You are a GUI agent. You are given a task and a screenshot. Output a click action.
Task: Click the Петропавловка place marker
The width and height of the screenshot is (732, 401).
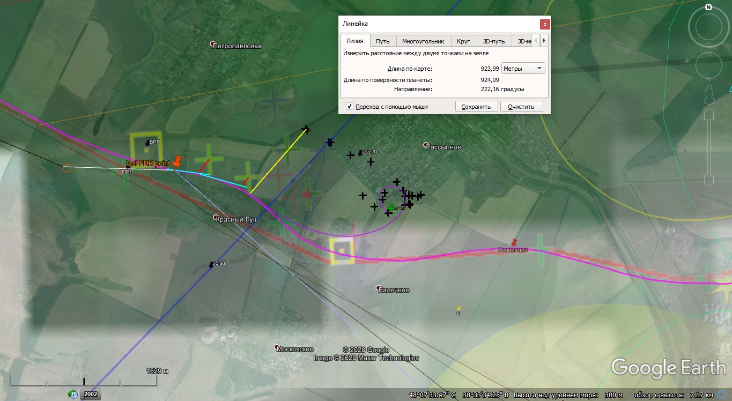tap(213, 44)
